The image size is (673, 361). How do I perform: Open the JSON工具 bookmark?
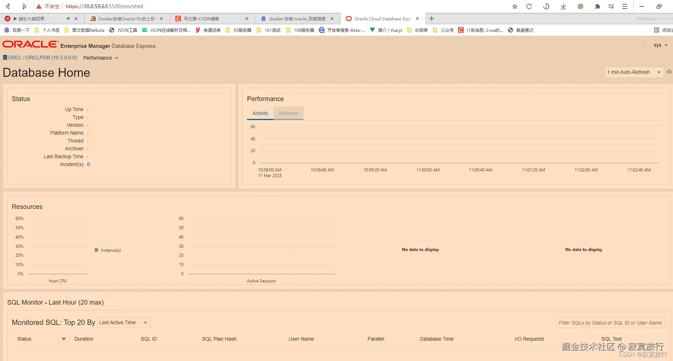[123, 30]
